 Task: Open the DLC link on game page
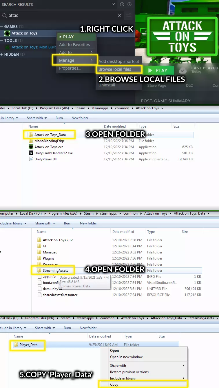click(189, 86)
